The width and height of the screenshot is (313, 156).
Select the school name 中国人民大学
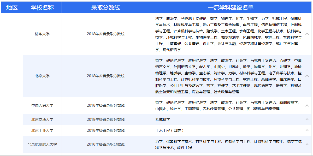coord(42,105)
